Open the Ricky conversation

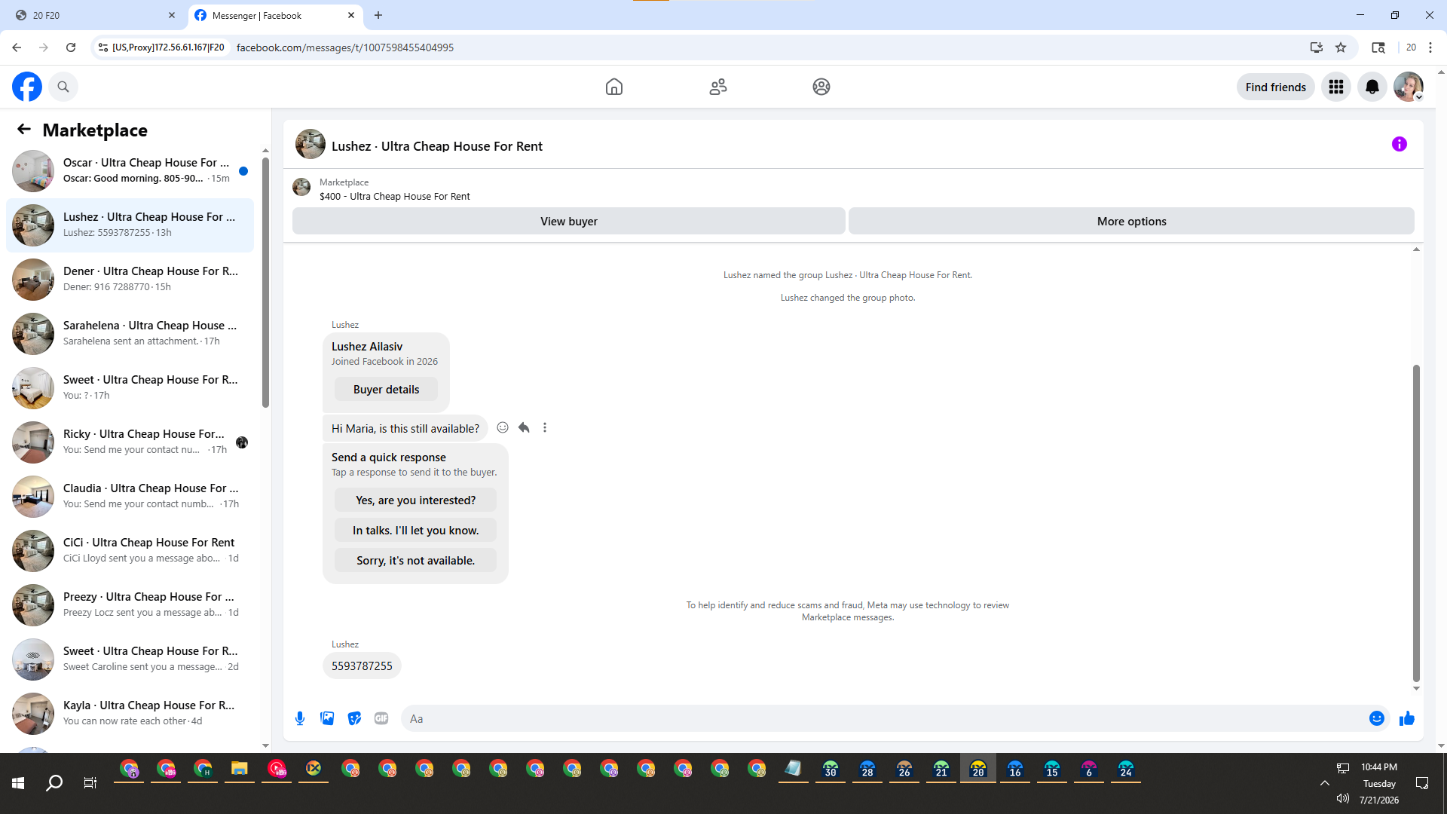click(x=130, y=442)
